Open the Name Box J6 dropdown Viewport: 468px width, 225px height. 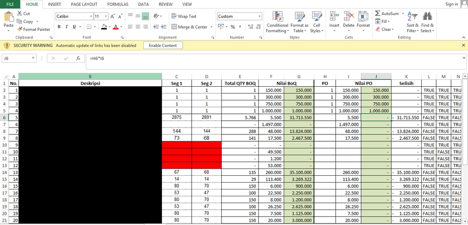click(x=33, y=58)
